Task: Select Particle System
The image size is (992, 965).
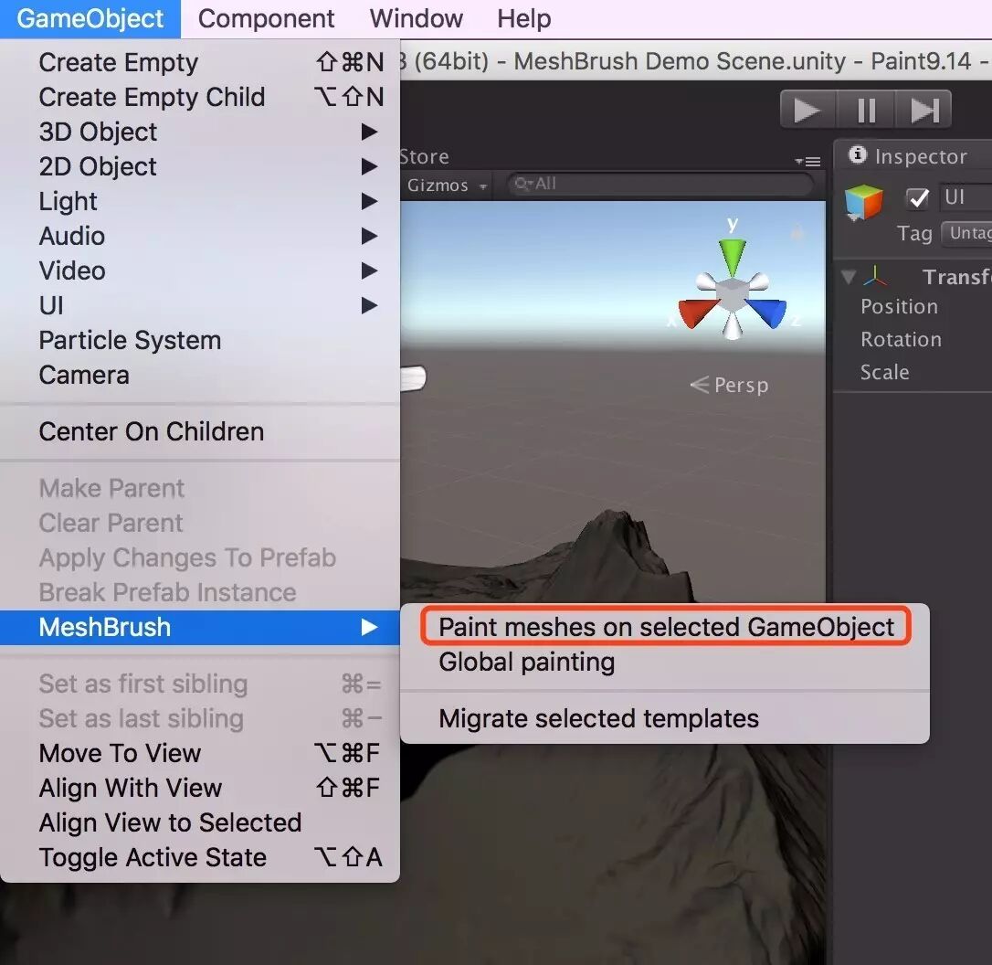Action: 200,341
